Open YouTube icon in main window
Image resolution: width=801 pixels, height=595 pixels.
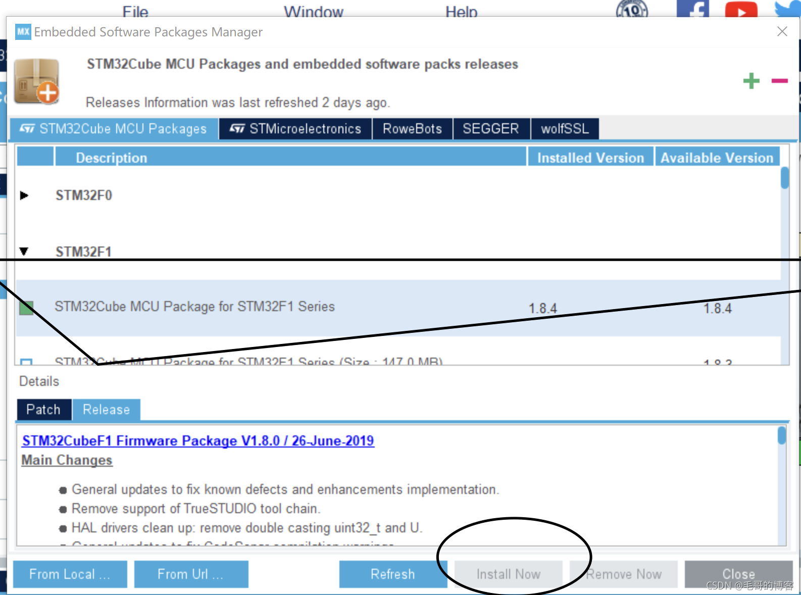coord(741,9)
